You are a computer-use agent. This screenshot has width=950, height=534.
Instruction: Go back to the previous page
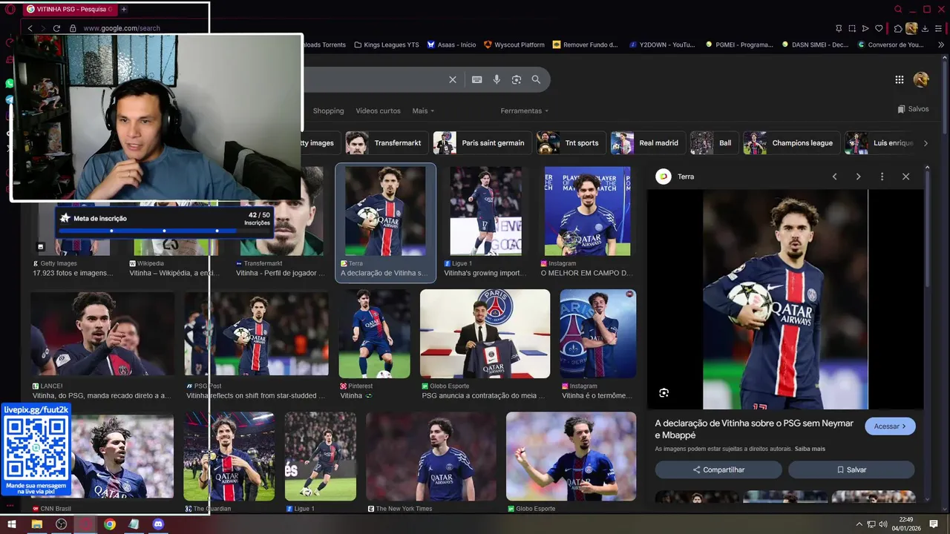coord(30,28)
